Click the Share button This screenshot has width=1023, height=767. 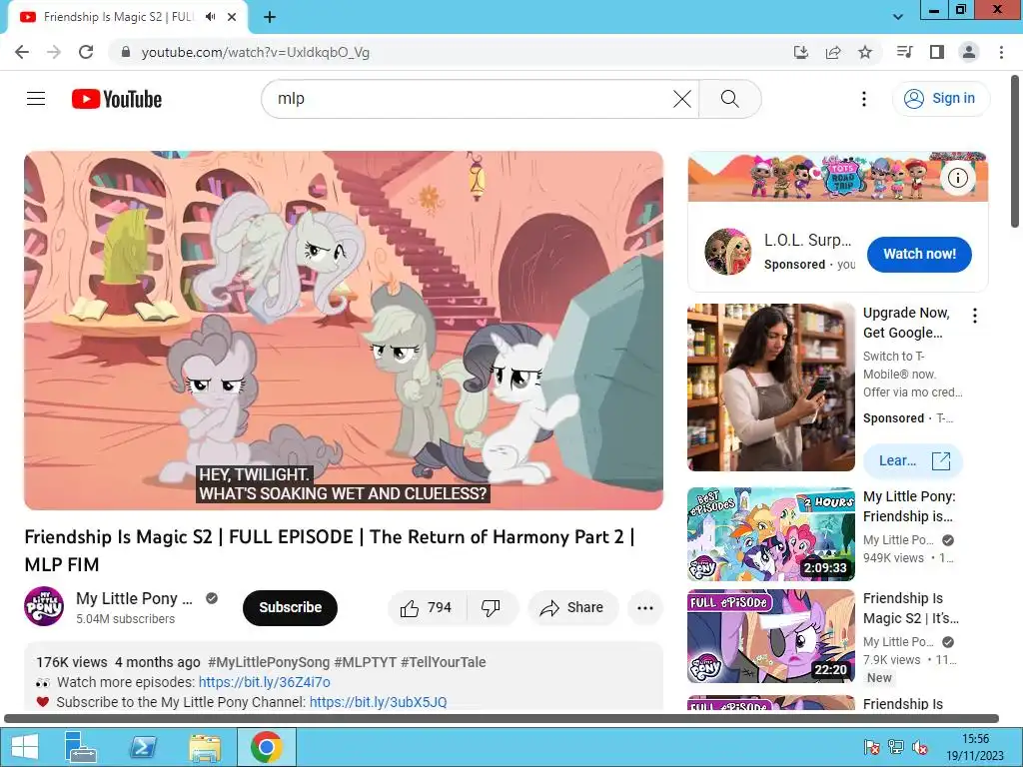tap(572, 608)
